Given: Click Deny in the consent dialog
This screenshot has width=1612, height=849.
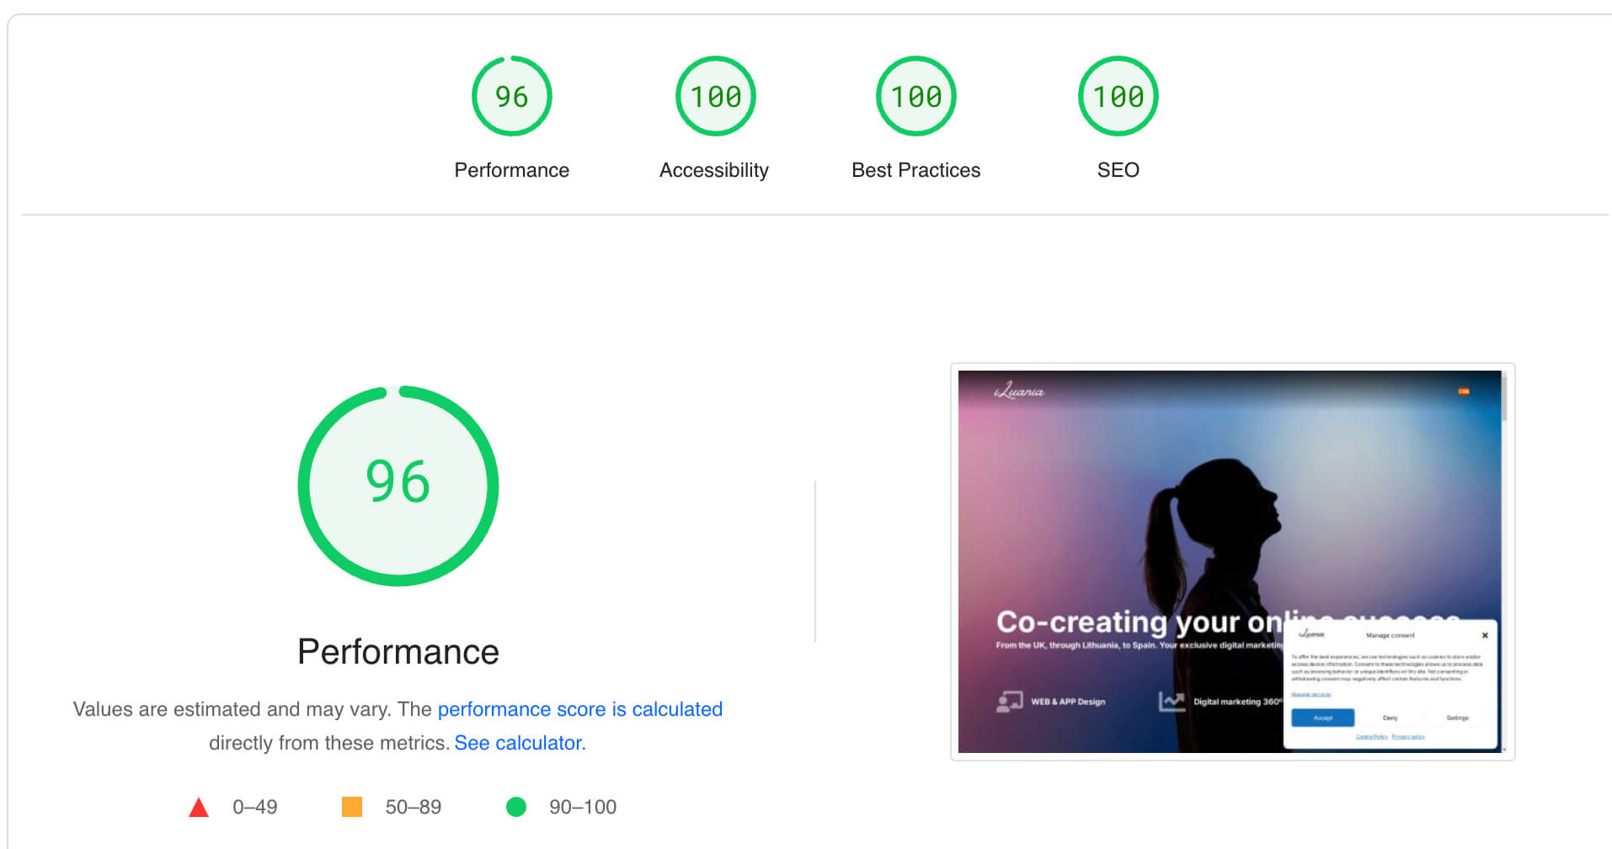Looking at the screenshot, I should (x=1390, y=718).
